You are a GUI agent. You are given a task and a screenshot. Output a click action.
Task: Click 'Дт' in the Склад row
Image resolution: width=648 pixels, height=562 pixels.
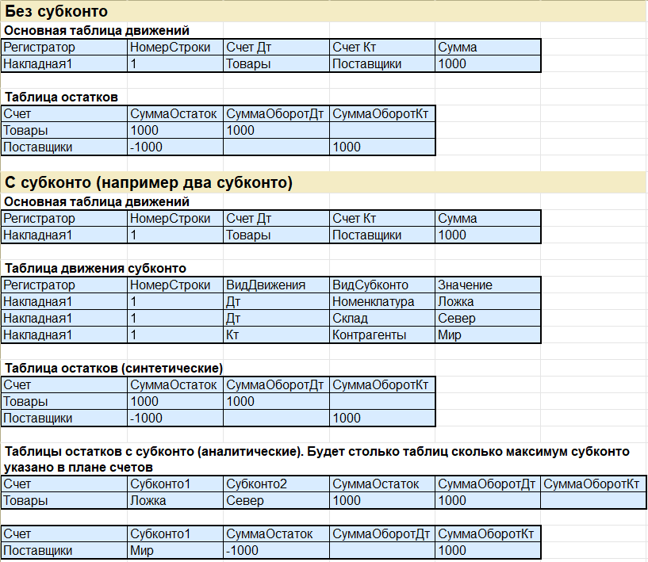click(276, 319)
